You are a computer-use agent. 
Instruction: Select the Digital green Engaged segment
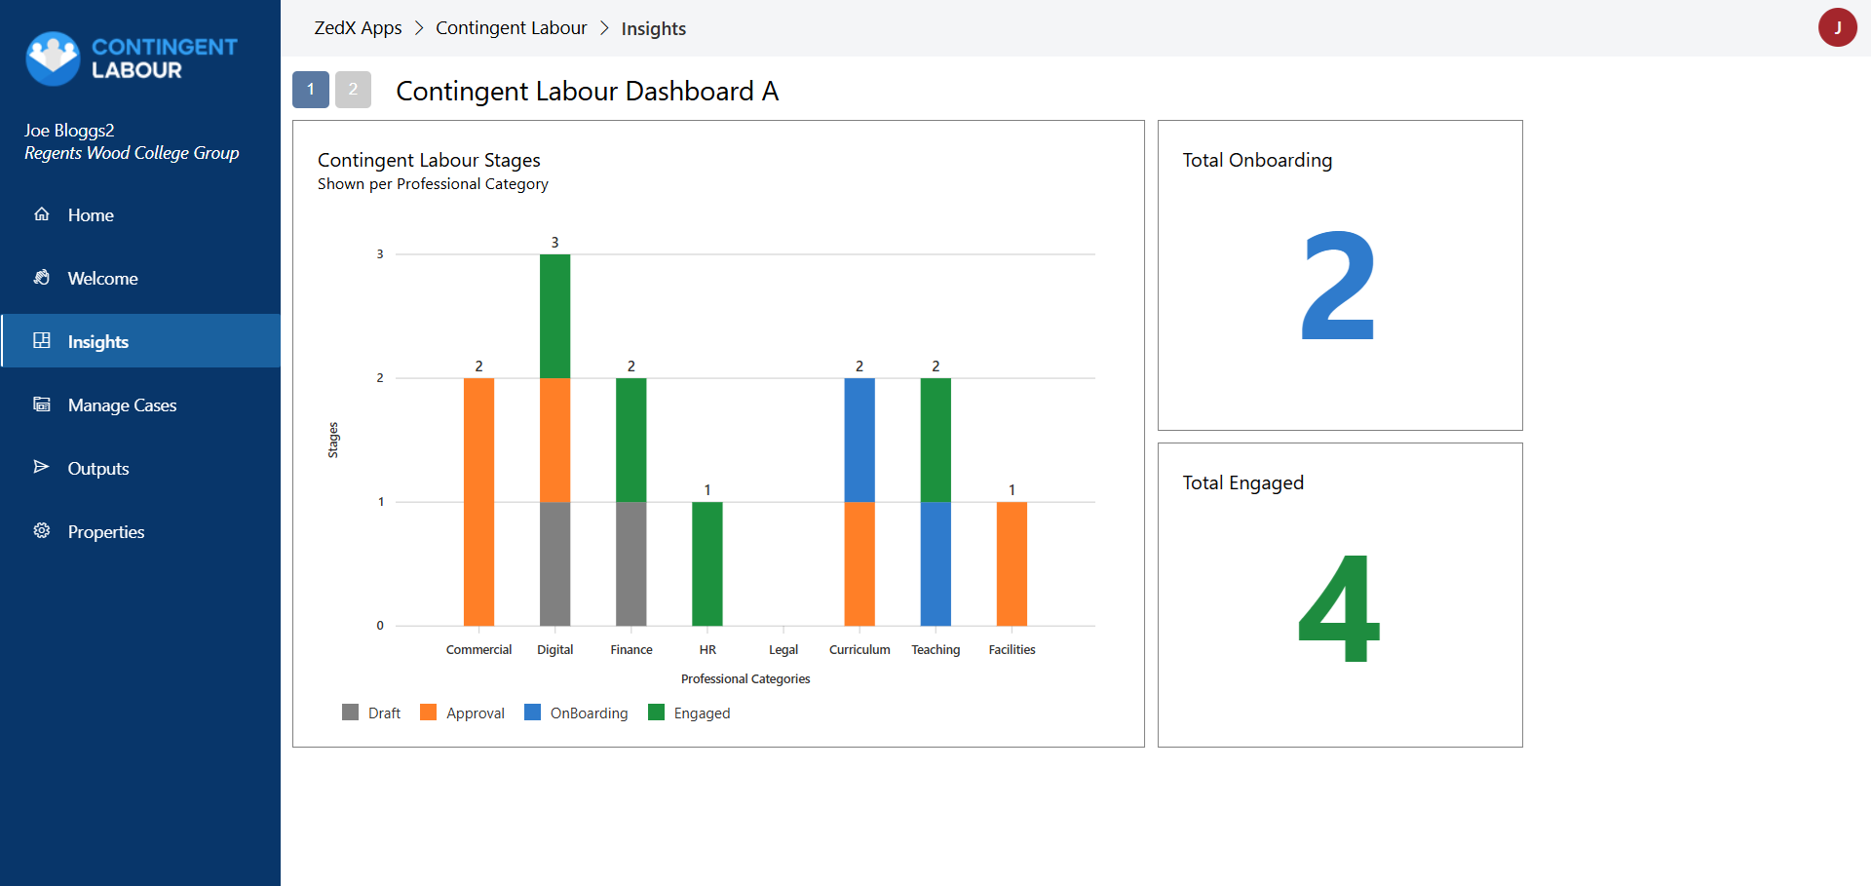point(555,316)
